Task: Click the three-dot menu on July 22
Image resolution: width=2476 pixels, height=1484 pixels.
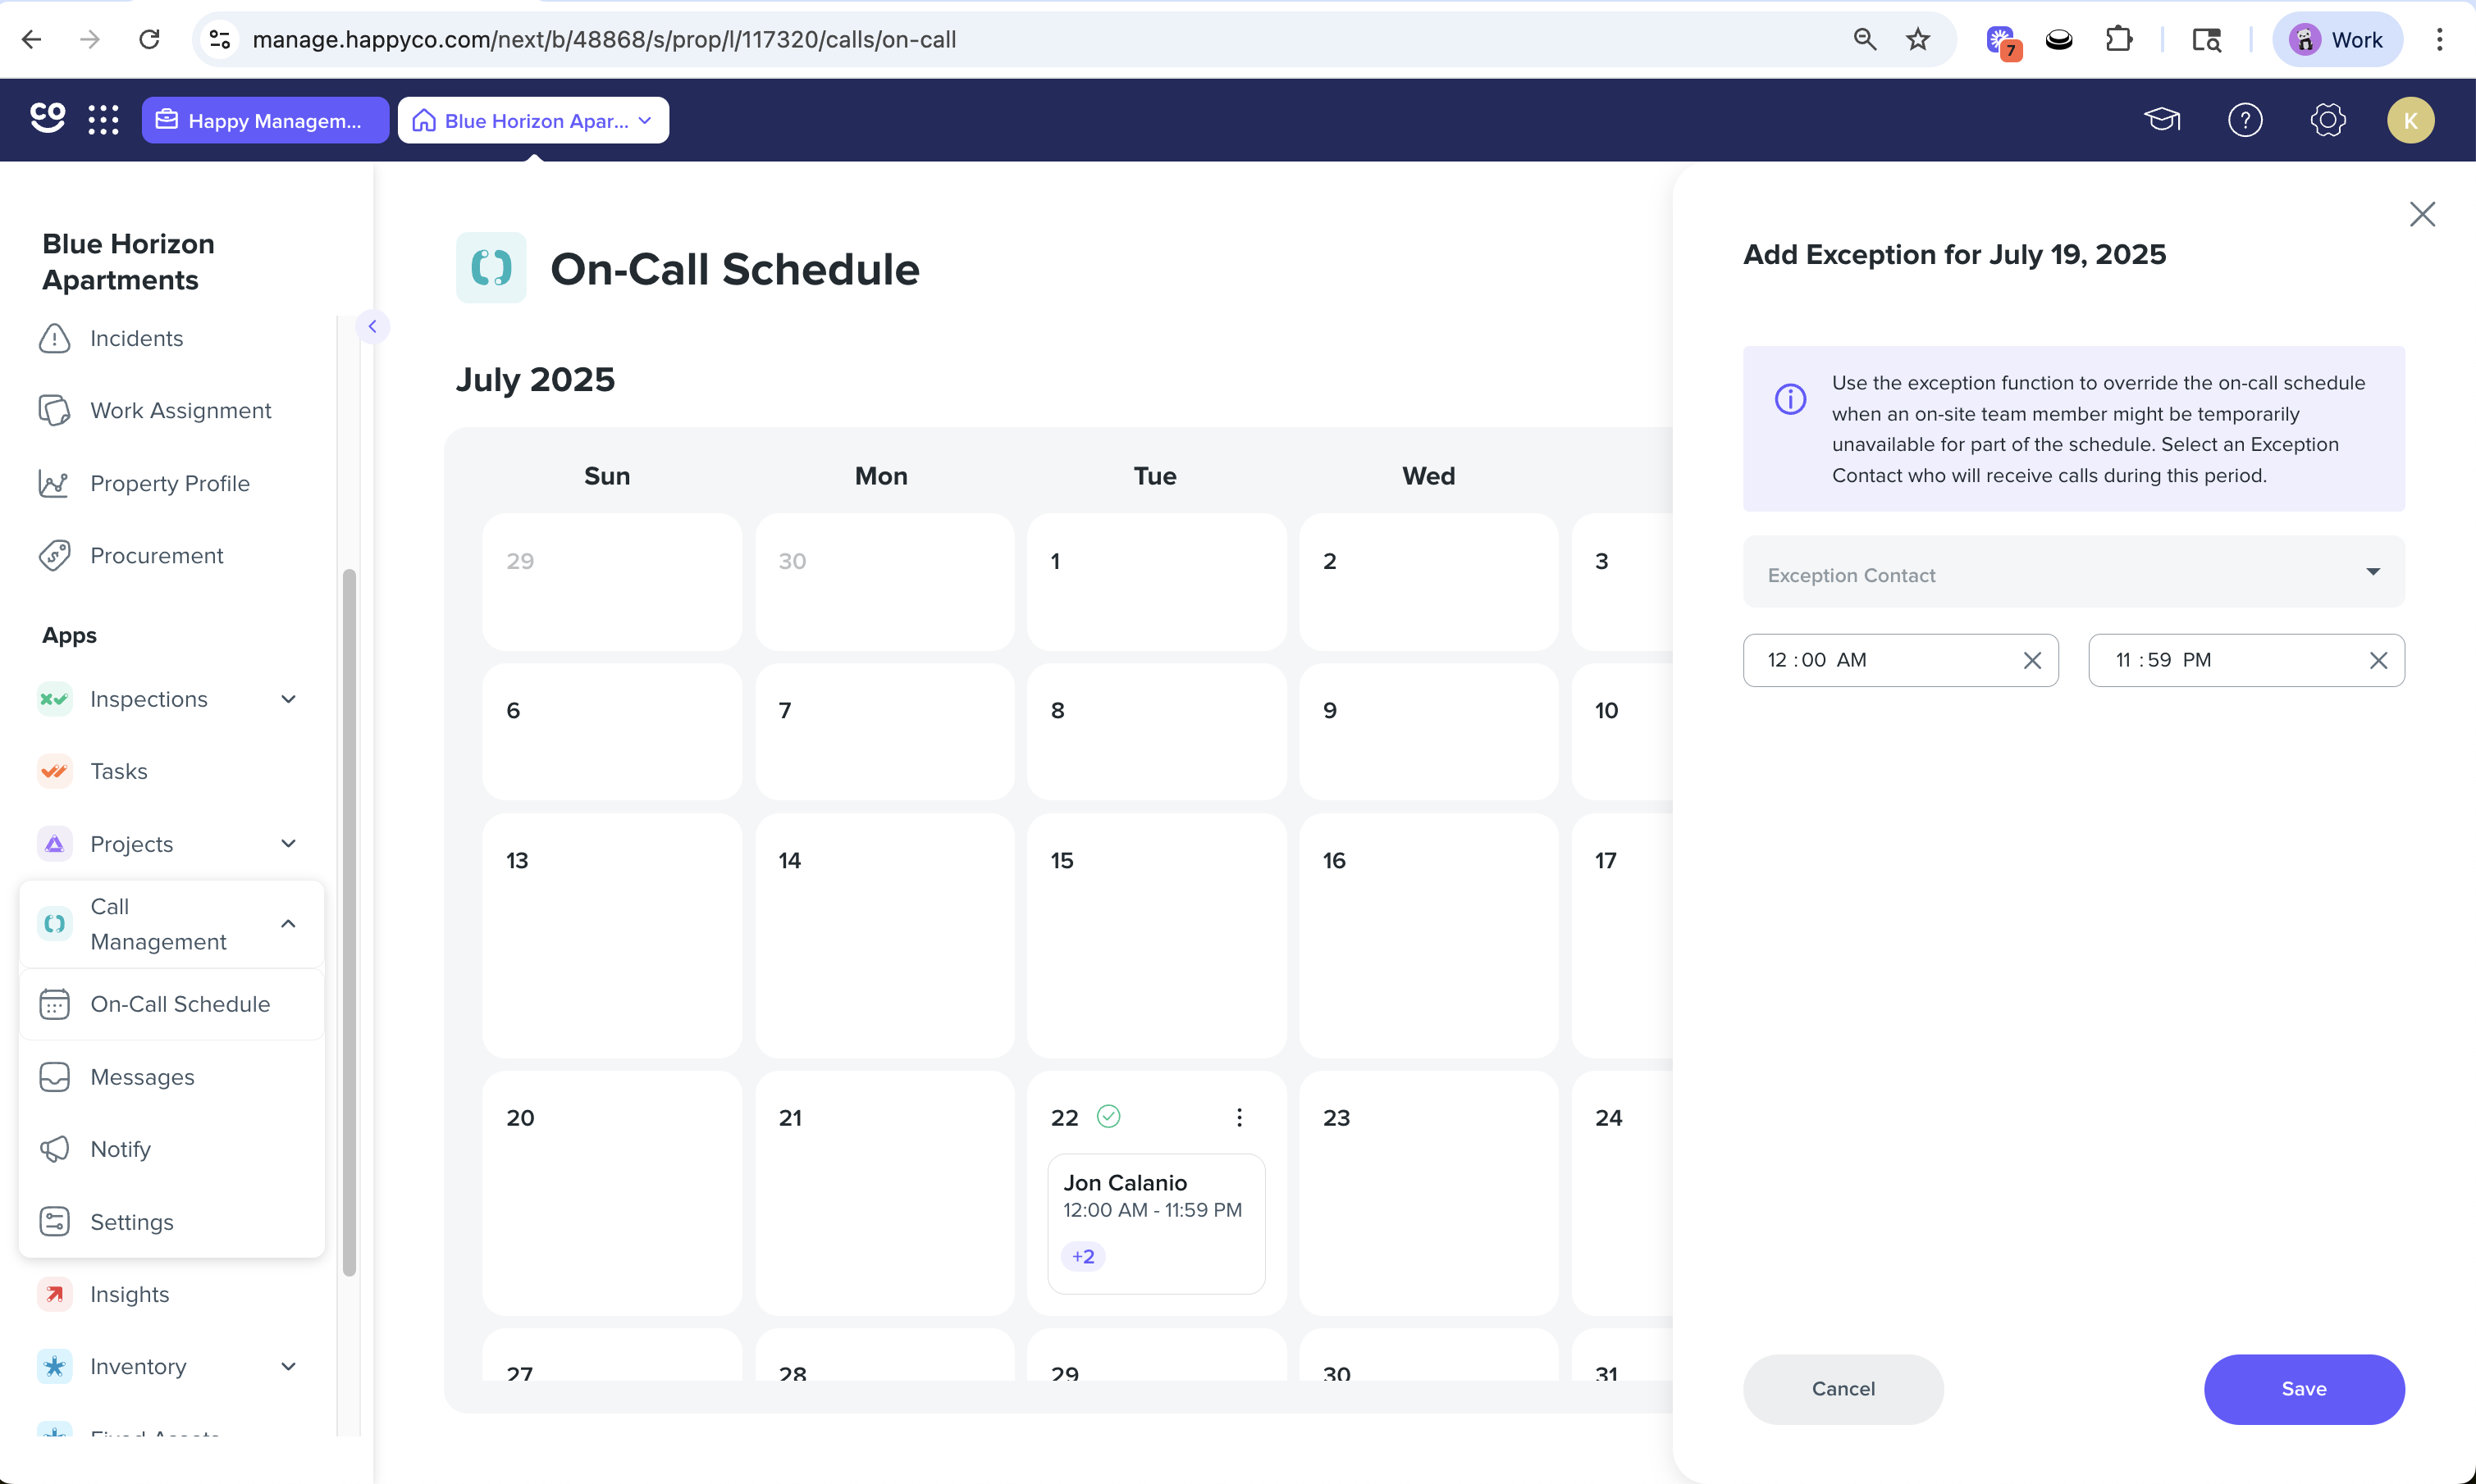Action: 1239,1117
